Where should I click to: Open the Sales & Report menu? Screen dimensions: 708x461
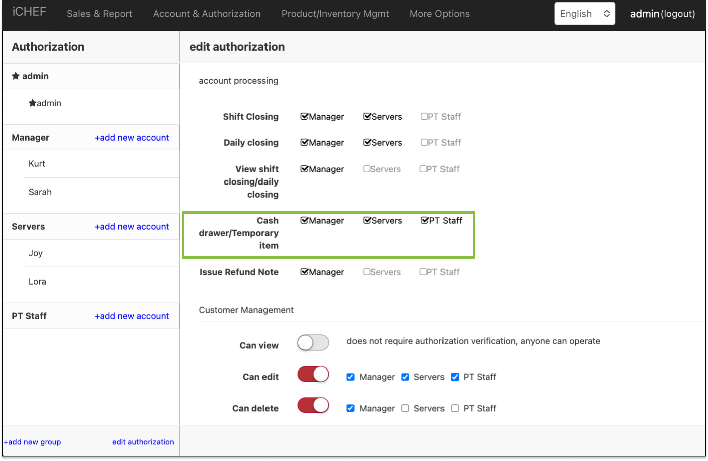(99, 14)
